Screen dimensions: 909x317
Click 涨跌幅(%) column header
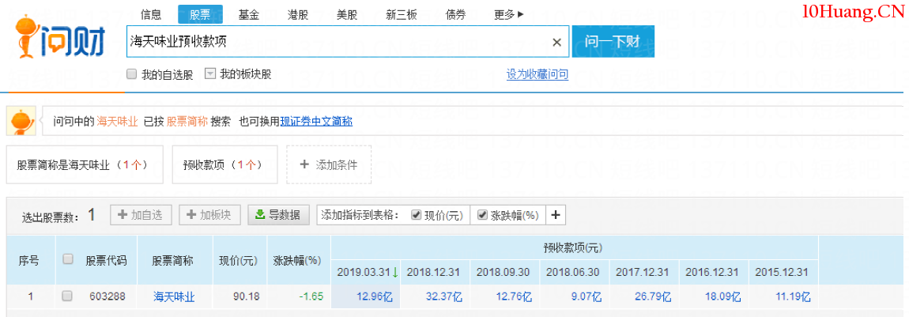coord(297,260)
